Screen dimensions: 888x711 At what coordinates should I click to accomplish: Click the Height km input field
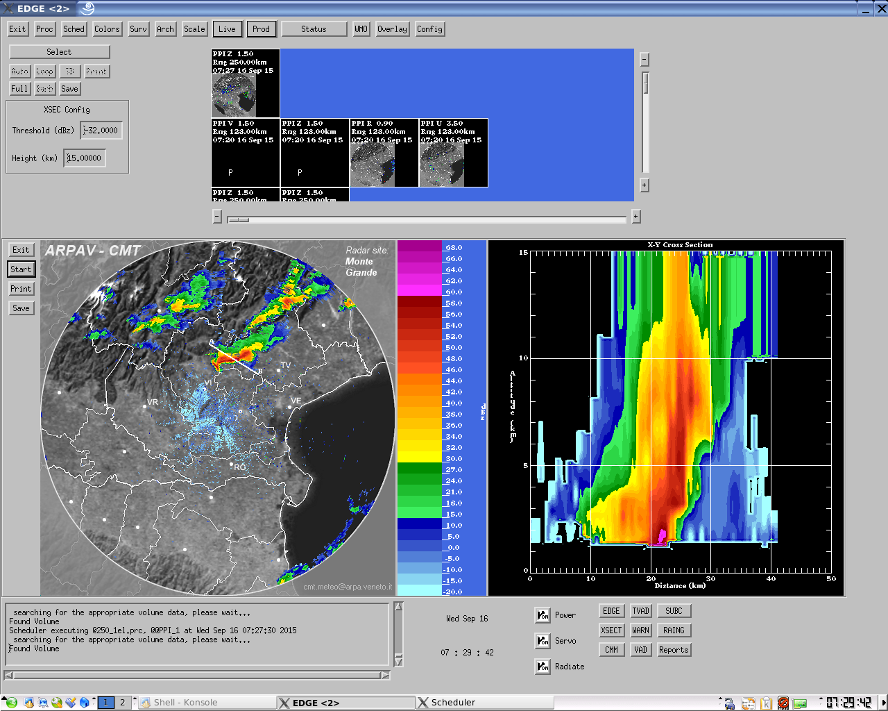[85, 158]
